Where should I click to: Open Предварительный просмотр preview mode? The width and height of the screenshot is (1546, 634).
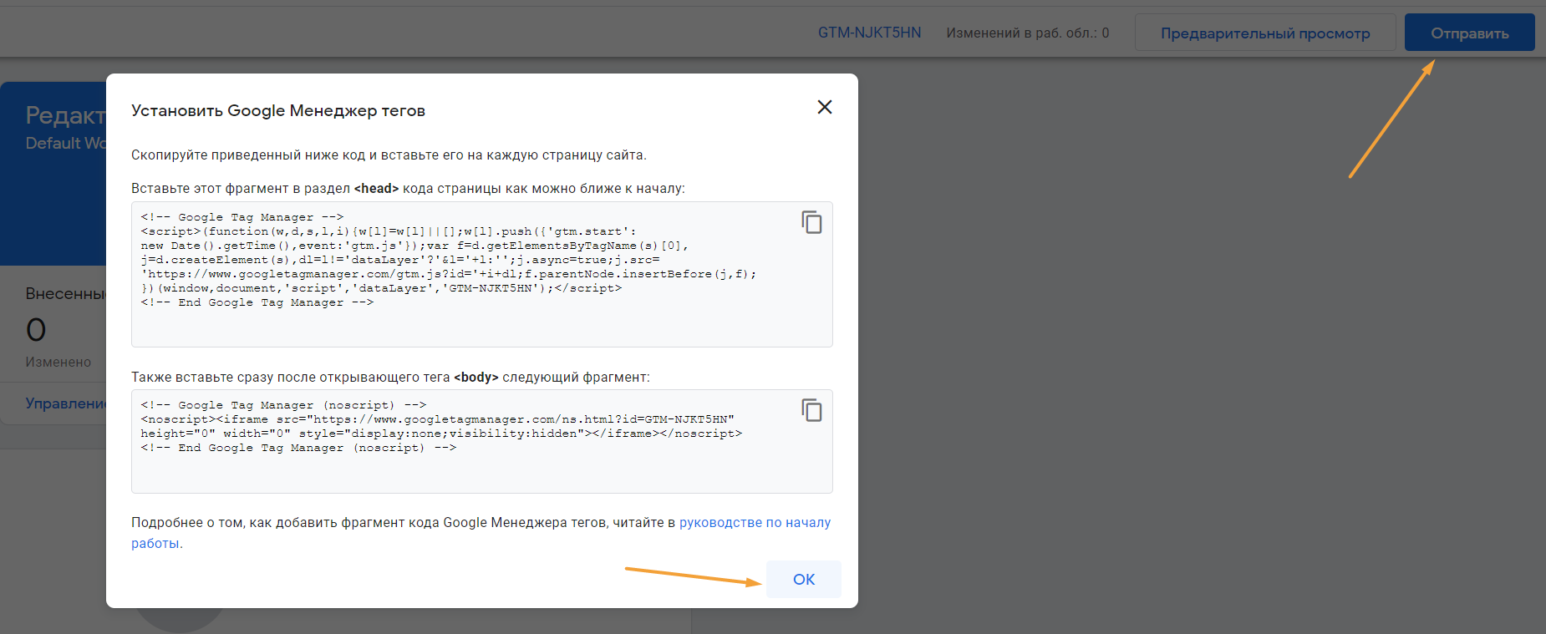coord(1264,33)
